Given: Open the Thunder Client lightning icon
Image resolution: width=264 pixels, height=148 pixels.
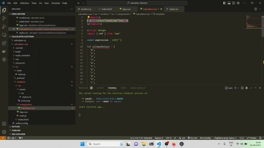Looking at the screenshot, I should tap(4, 59).
